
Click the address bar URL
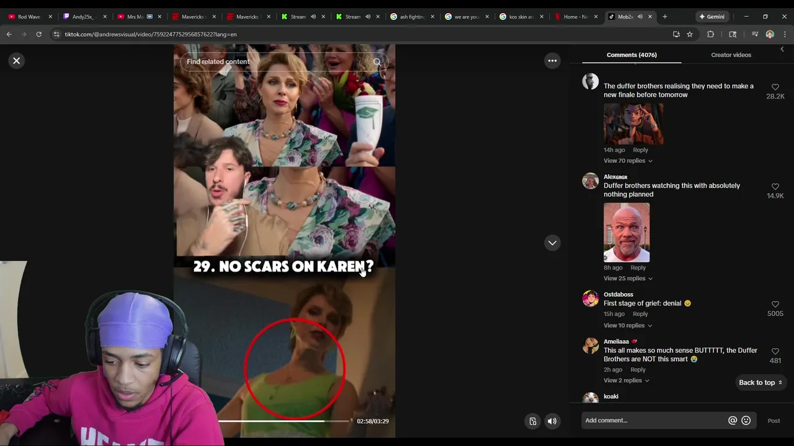[x=151, y=35]
